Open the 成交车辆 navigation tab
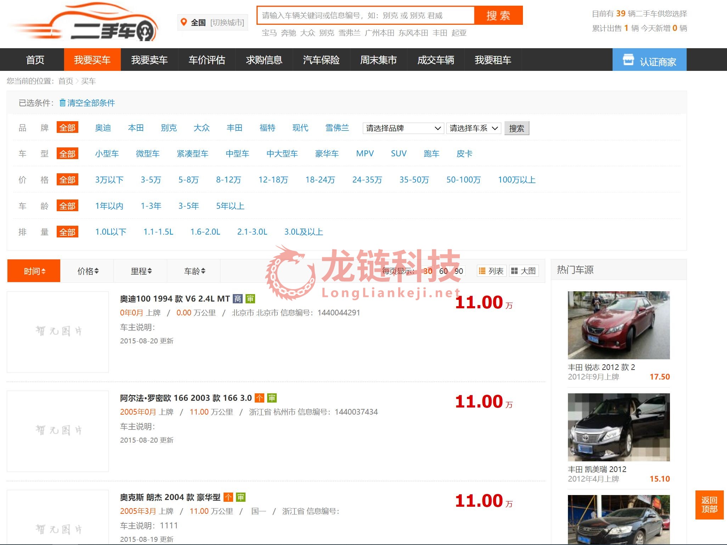 pyautogui.click(x=436, y=60)
